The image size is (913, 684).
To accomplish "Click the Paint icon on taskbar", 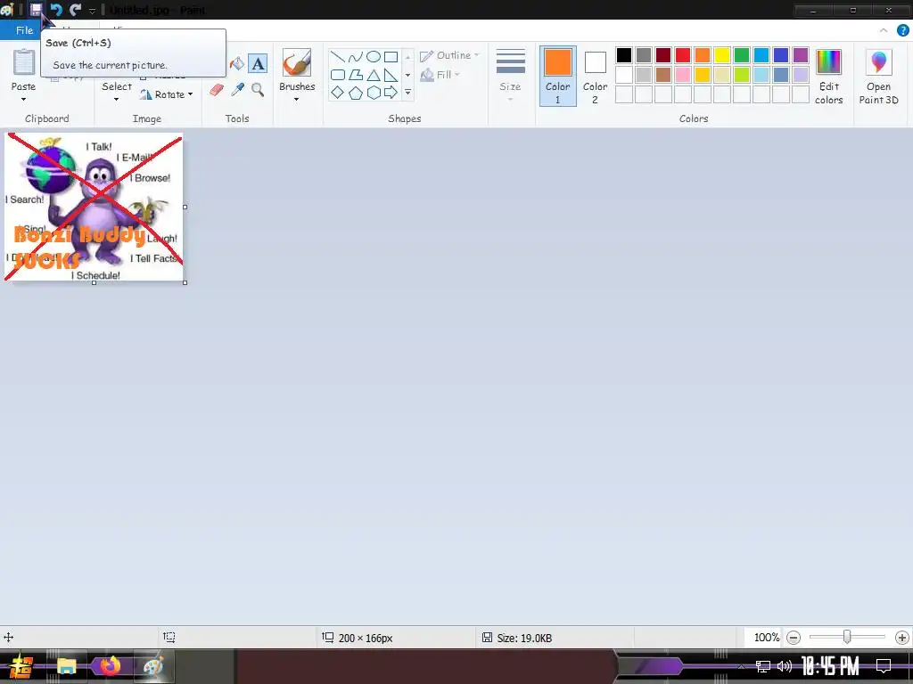I will click(153, 666).
